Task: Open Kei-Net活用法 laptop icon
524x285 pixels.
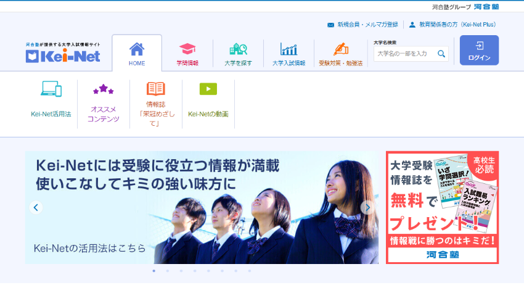Action: (x=51, y=89)
